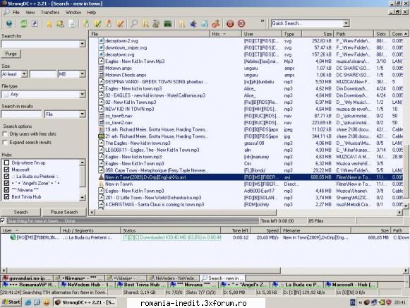Click the Purge button
410x308 pixels.
(x=11, y=54)
